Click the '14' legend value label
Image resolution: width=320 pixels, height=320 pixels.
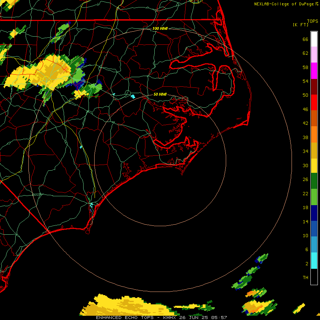click(305, 222)
